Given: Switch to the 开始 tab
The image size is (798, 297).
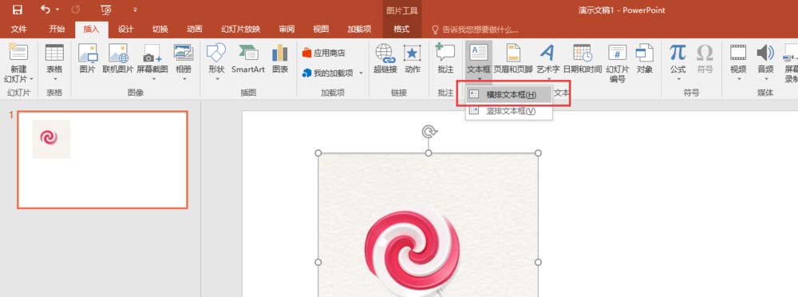Looking at the screenshot, I should (x=57, y=30).
